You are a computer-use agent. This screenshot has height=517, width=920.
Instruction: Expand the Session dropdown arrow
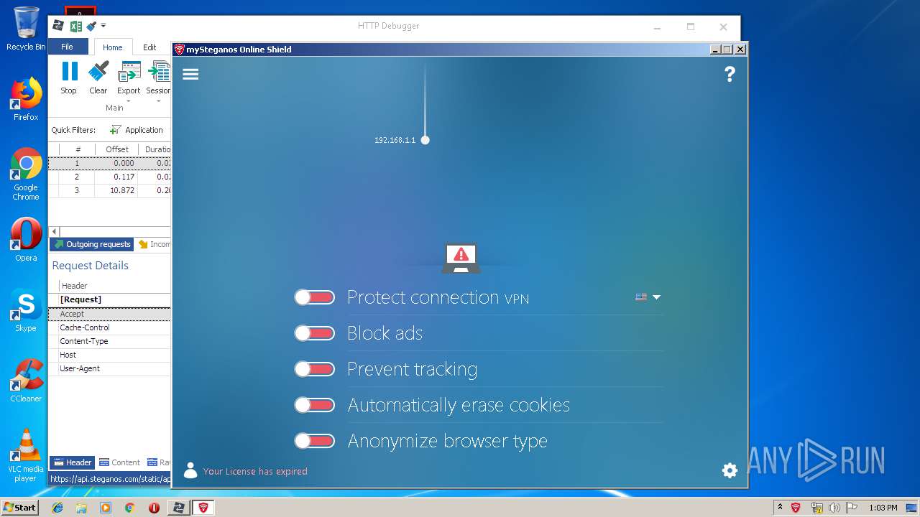coord(158,101)
